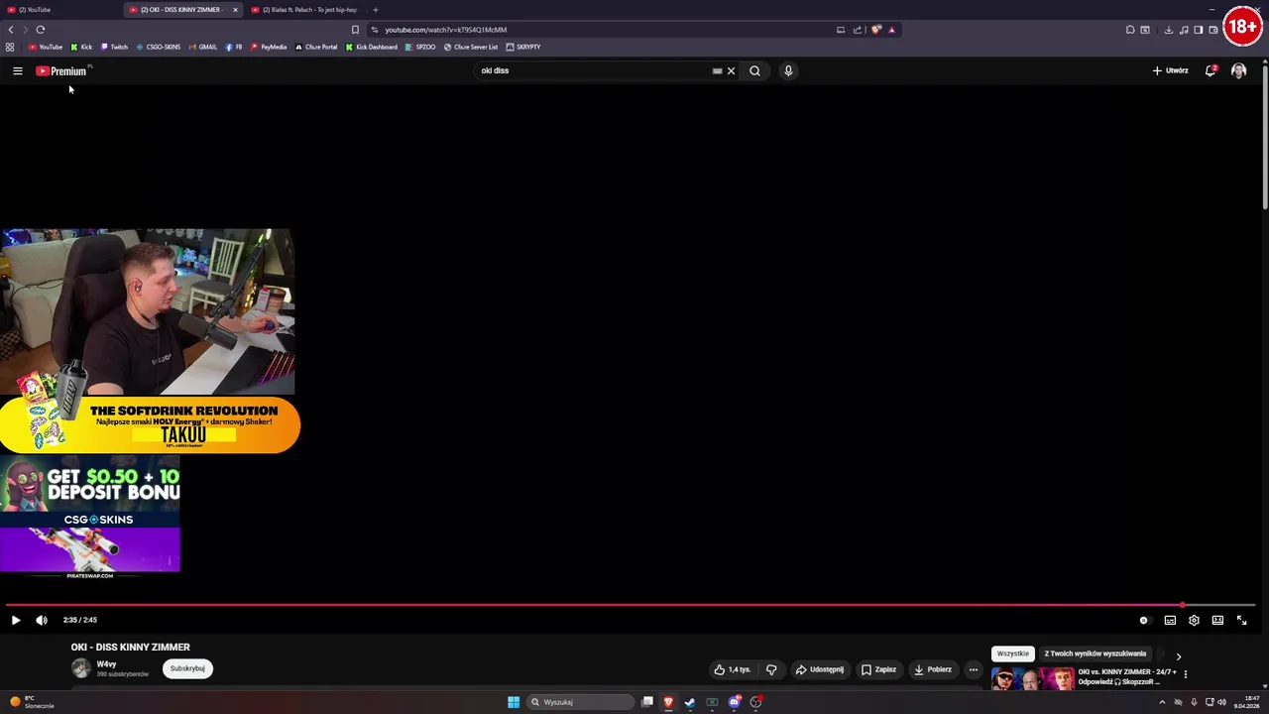Open account avatar menu
This screenshot has width=1269, height=714.
coord(1238,70)
